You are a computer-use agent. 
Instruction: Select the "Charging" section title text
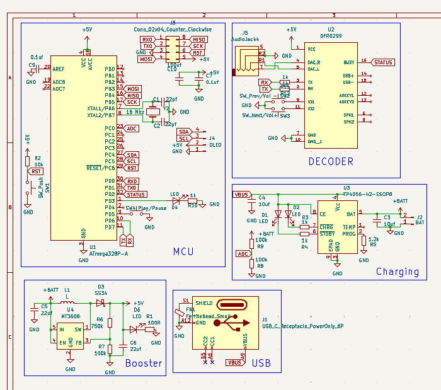point(397,272)
